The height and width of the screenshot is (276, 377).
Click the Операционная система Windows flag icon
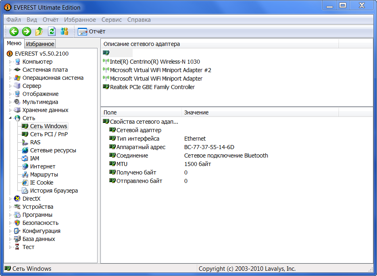click(17, 78)
